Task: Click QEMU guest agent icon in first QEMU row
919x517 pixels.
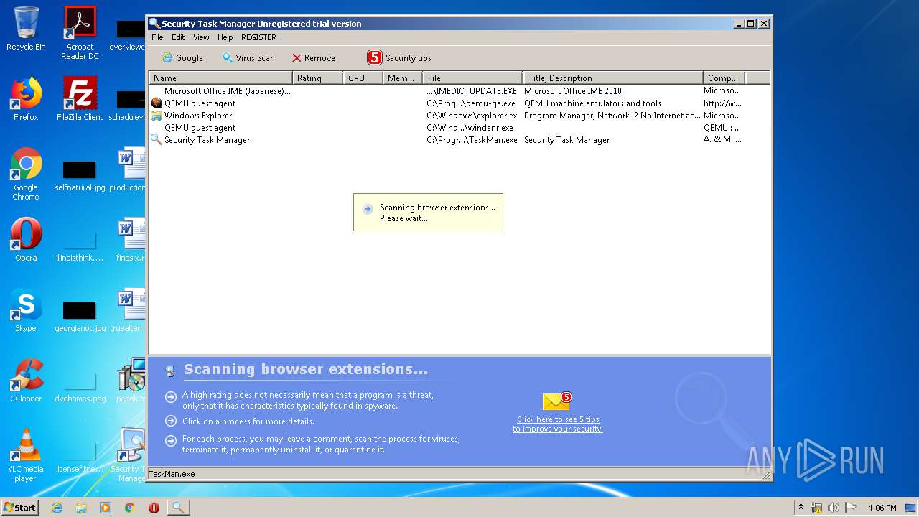Action: 156,103
